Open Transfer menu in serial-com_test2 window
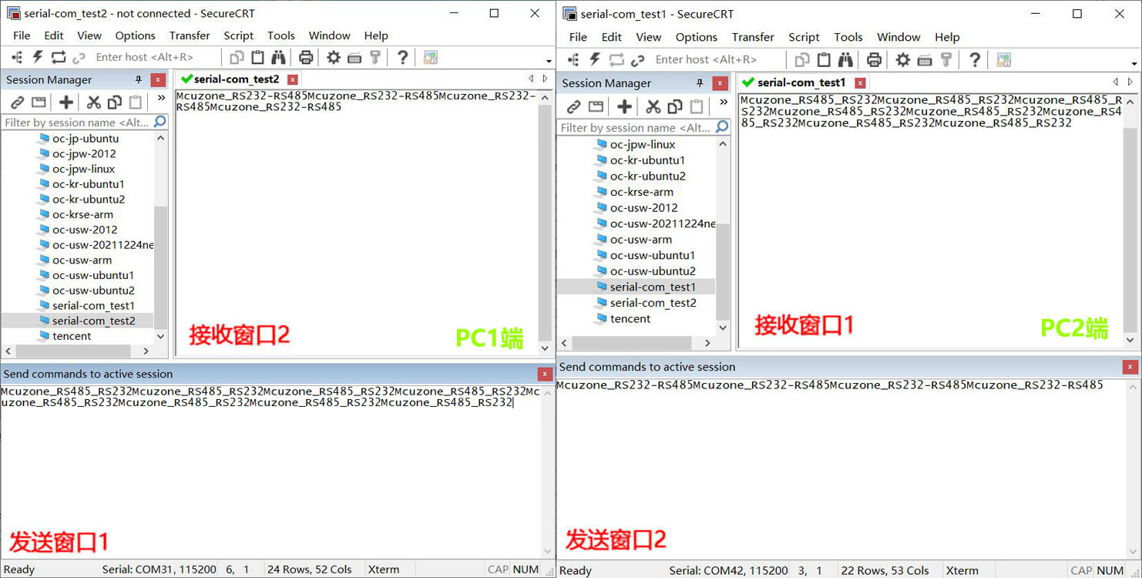The height and width of the screenshot is (578, 1142). 190,35
